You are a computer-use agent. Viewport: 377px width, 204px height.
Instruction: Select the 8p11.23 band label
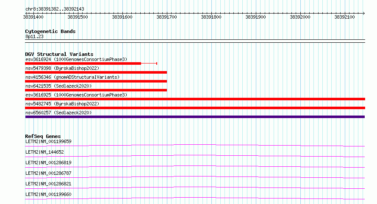tap(34, 37)
